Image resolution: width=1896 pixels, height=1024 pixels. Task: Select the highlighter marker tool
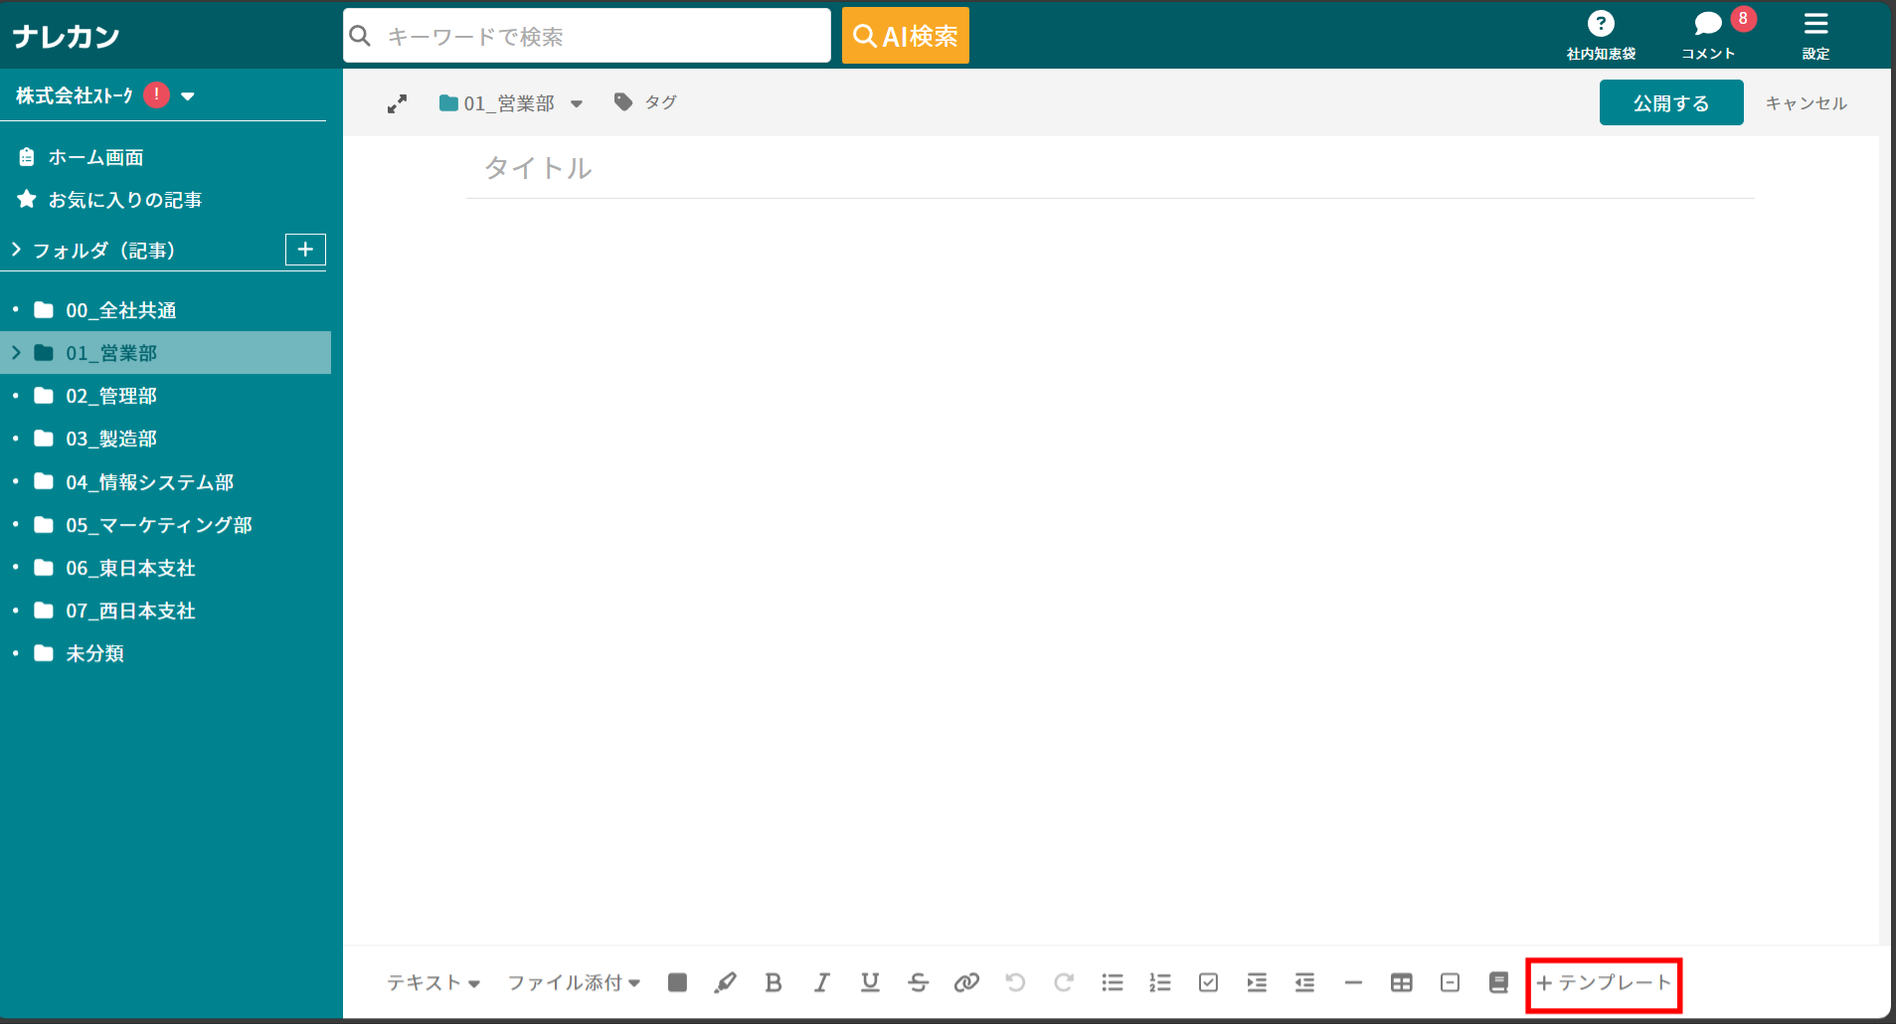click(x=725, y=982)
